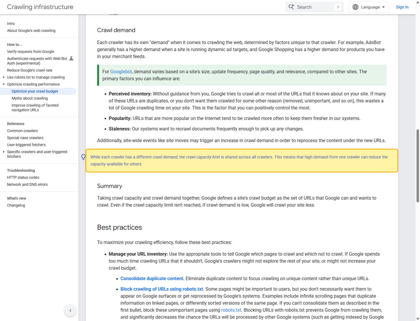Go to Reduce Google's crawl rate
This screenshot has height=321, width=420.
click(30, 70)
